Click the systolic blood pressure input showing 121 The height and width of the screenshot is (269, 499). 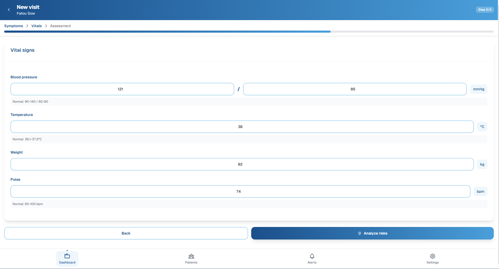122,89
